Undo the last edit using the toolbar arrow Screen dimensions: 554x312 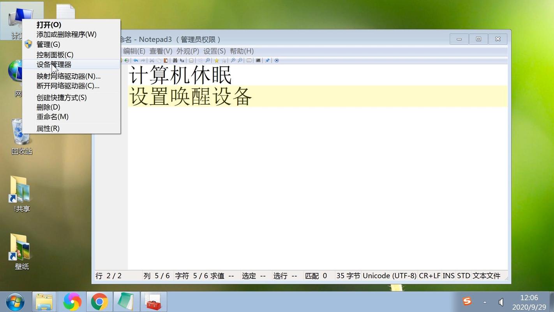[136, 60]
